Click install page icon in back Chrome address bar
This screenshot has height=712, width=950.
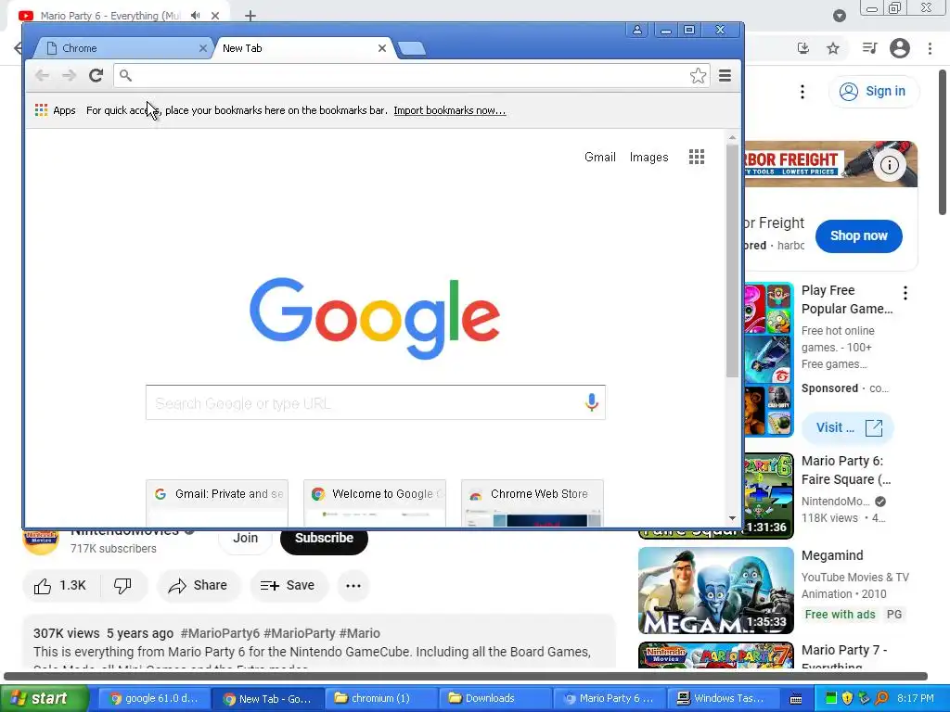tap(802, 48)
